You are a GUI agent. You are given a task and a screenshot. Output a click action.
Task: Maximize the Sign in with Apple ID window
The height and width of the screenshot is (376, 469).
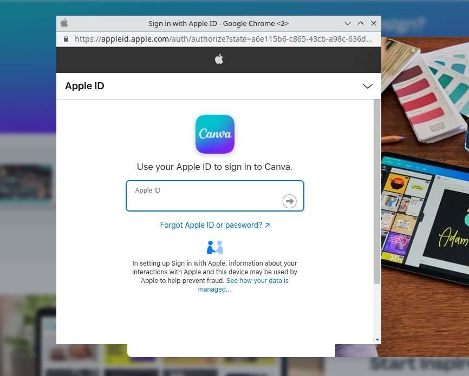click(x=361, y=23)
